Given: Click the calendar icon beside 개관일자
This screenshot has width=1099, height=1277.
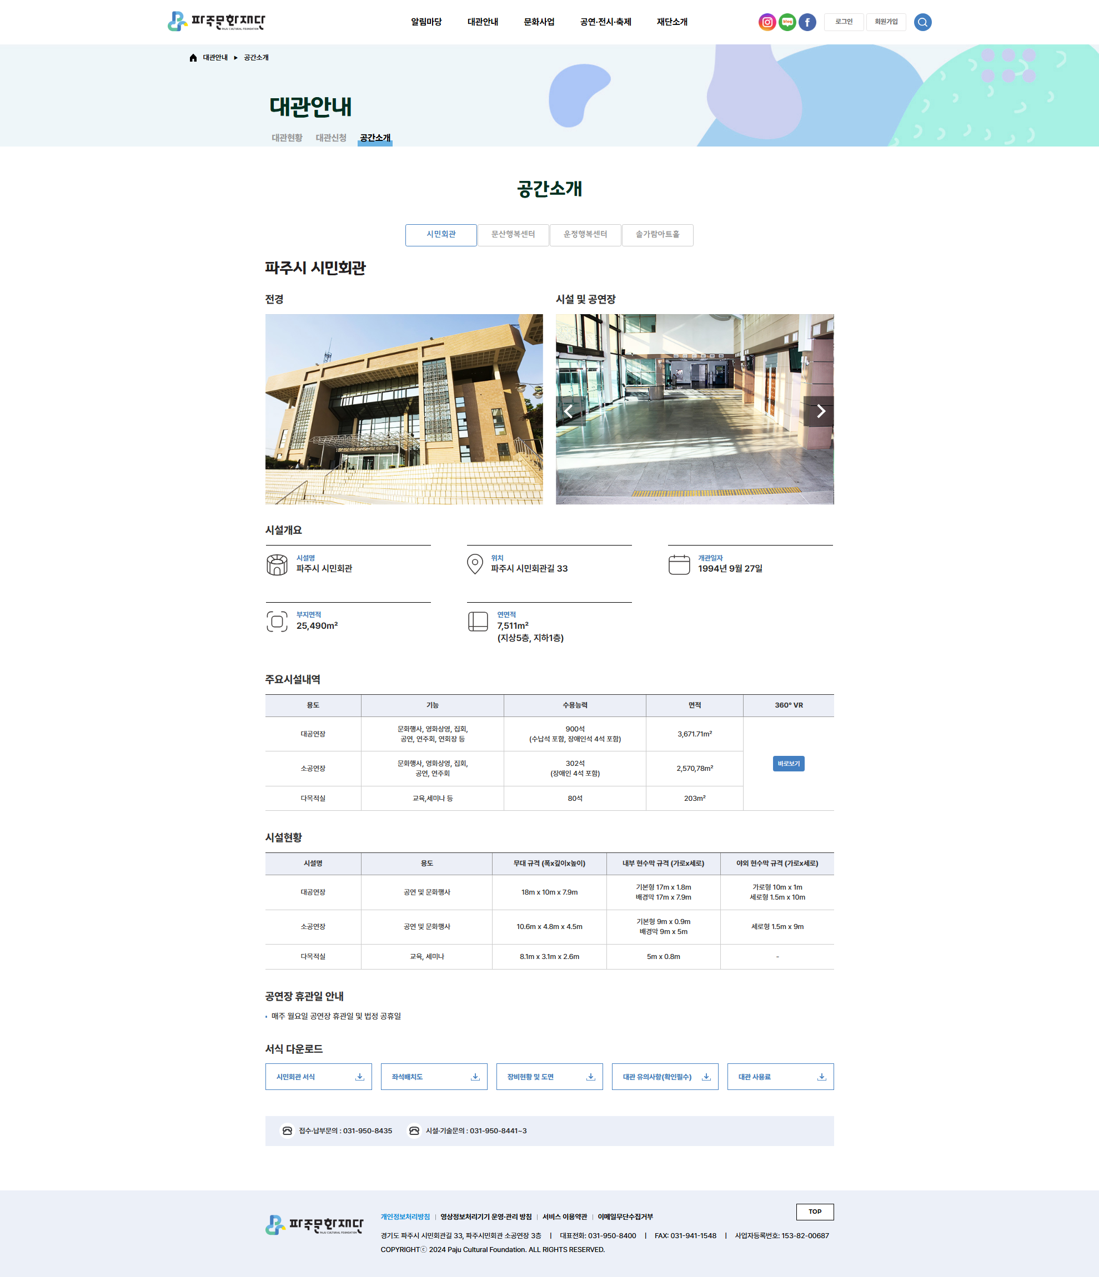Looking at the screenshot, I should [x=679, y=564].
